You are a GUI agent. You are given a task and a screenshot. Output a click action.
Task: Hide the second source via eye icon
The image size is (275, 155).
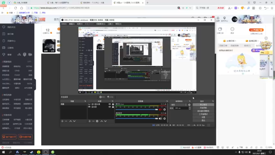tap(110, 107)
